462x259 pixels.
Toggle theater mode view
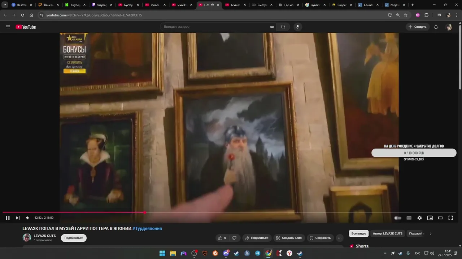tap(440, 218)
